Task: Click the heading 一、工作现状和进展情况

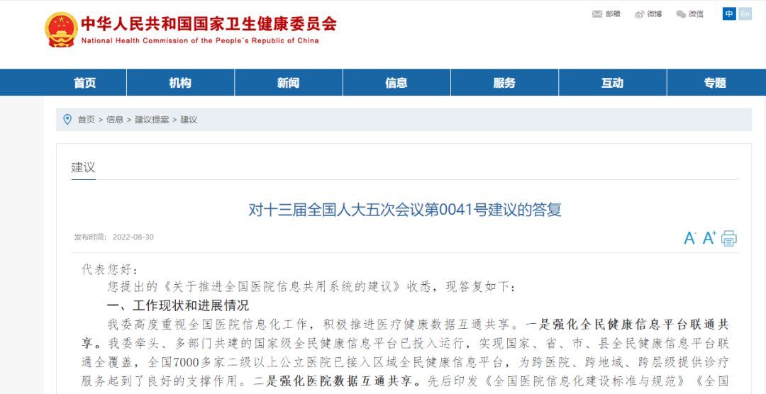Action: tap(178, 306)
